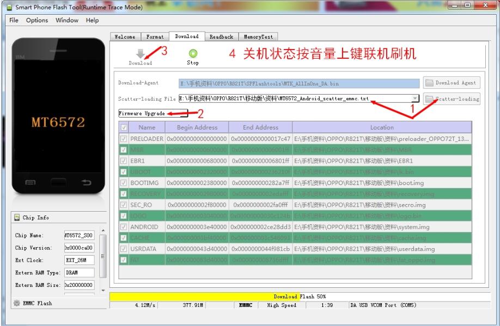Click the '377.91M' status bar entry

click(193, 305)
